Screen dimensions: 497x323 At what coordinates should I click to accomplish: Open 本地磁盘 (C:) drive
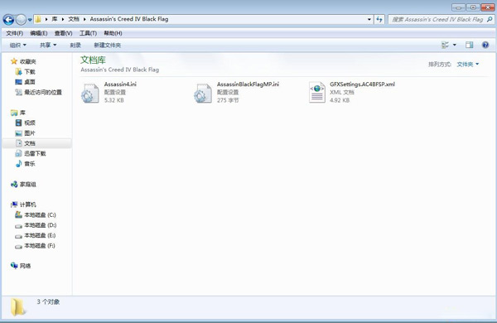click(x=40, y=215)
